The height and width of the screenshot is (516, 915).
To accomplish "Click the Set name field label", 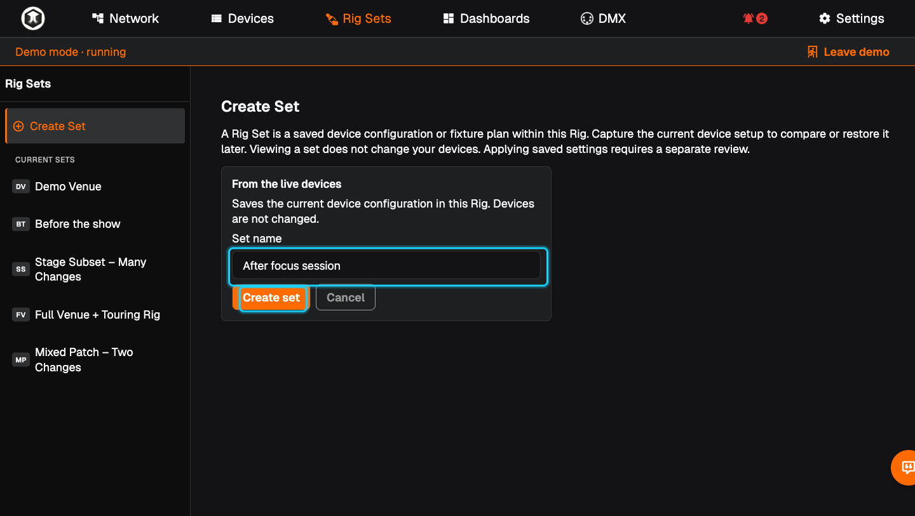I will pos(257,239).
